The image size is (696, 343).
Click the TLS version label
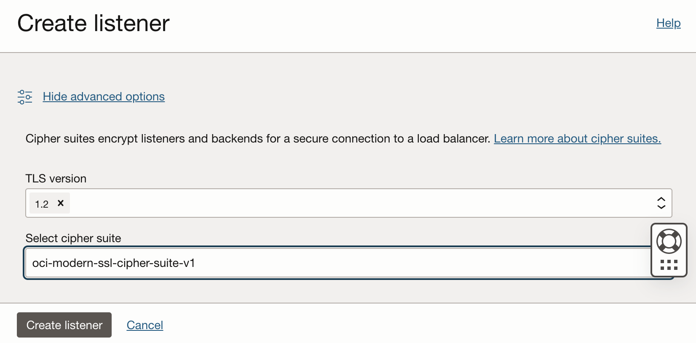56,179
